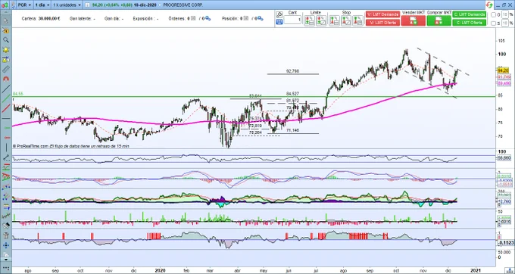Screen dimensions: 515x274
Task: Click the 71,146 level label
Action: pos(292,131)
